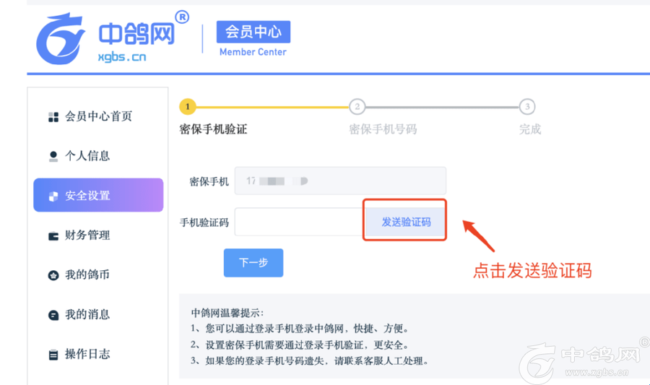Open 操作日志 sidebar entry

point(87,355)
